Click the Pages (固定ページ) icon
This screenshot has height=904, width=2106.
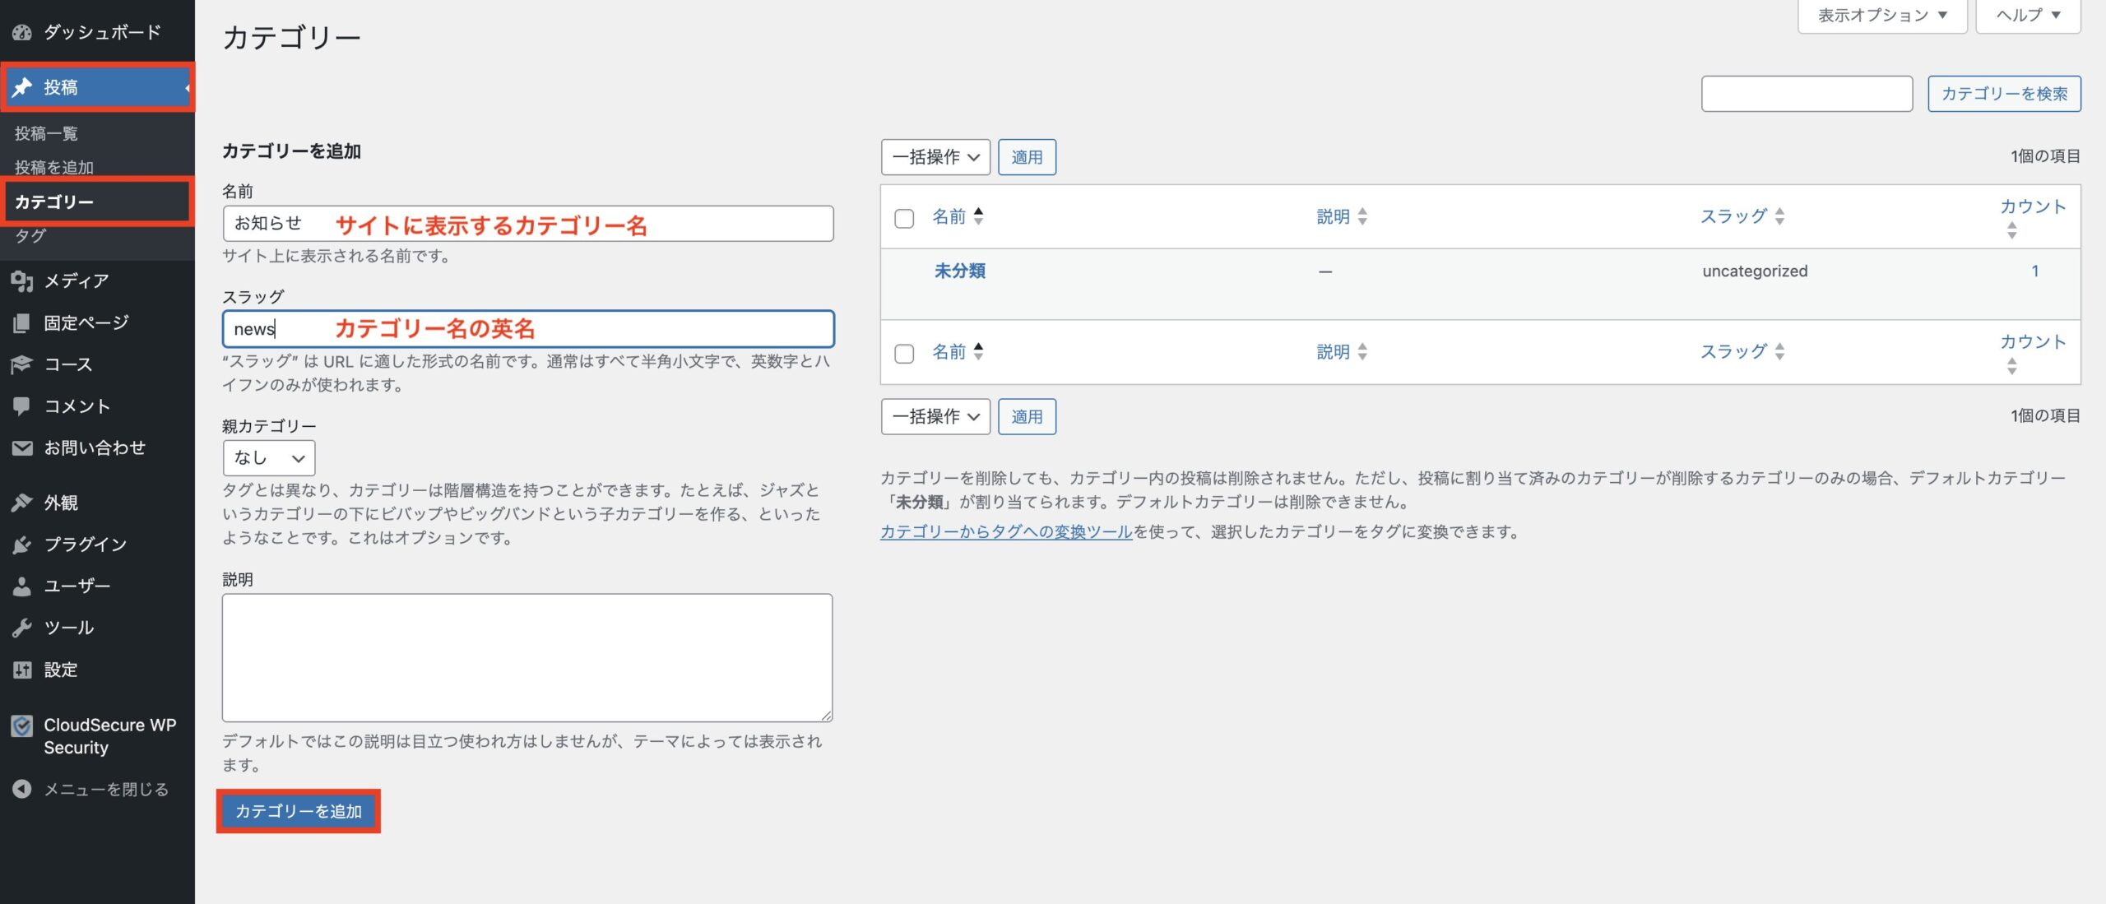[x=22, y=323]
